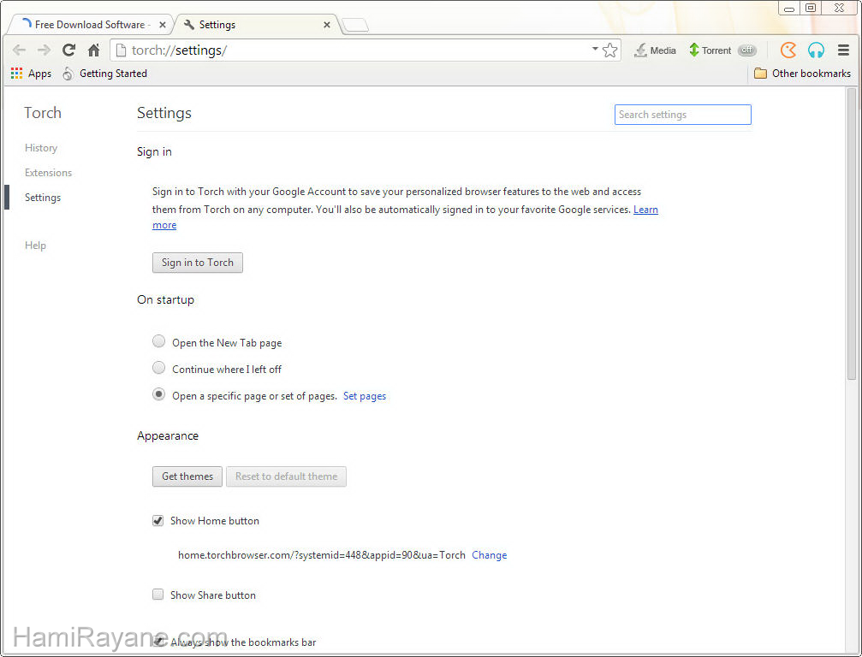Click Sign in to Torch button
The height and width of the screenshot is (657, 862).
point(198,263)
